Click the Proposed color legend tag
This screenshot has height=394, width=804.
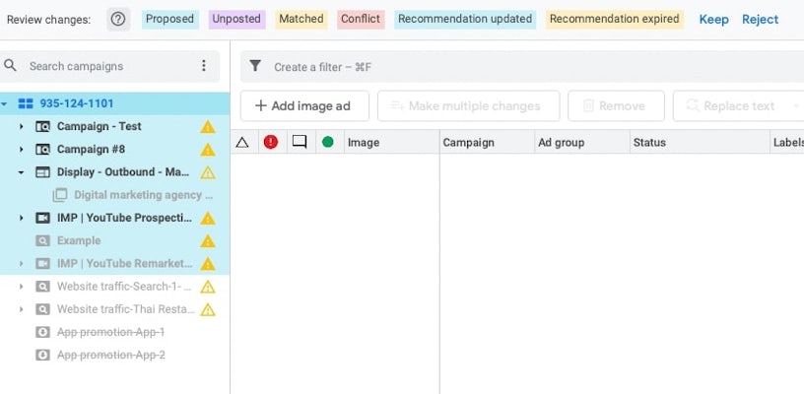click(169, 20)
